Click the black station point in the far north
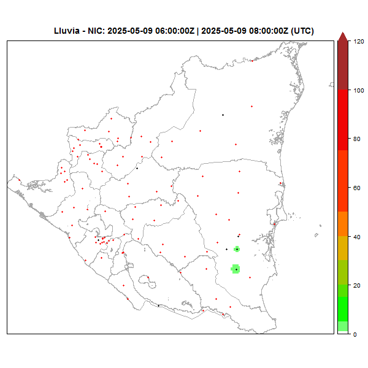Image resolution: width=368 pixels, height=368 pixels. pos(223,115)
